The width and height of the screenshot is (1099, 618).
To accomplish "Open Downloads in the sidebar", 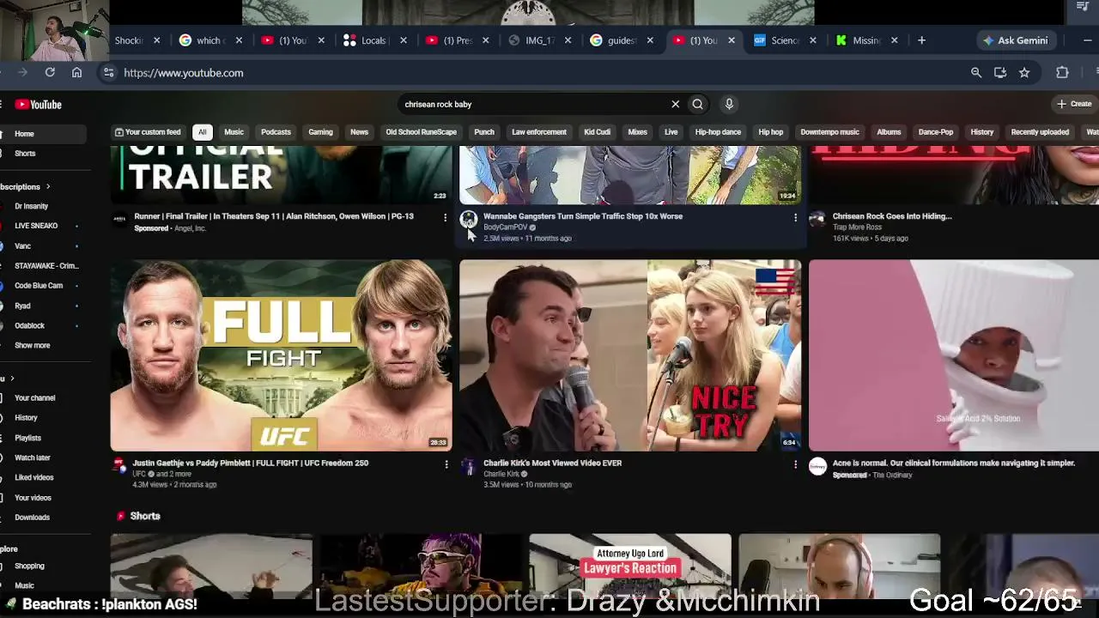I will [x=32, y=518].
